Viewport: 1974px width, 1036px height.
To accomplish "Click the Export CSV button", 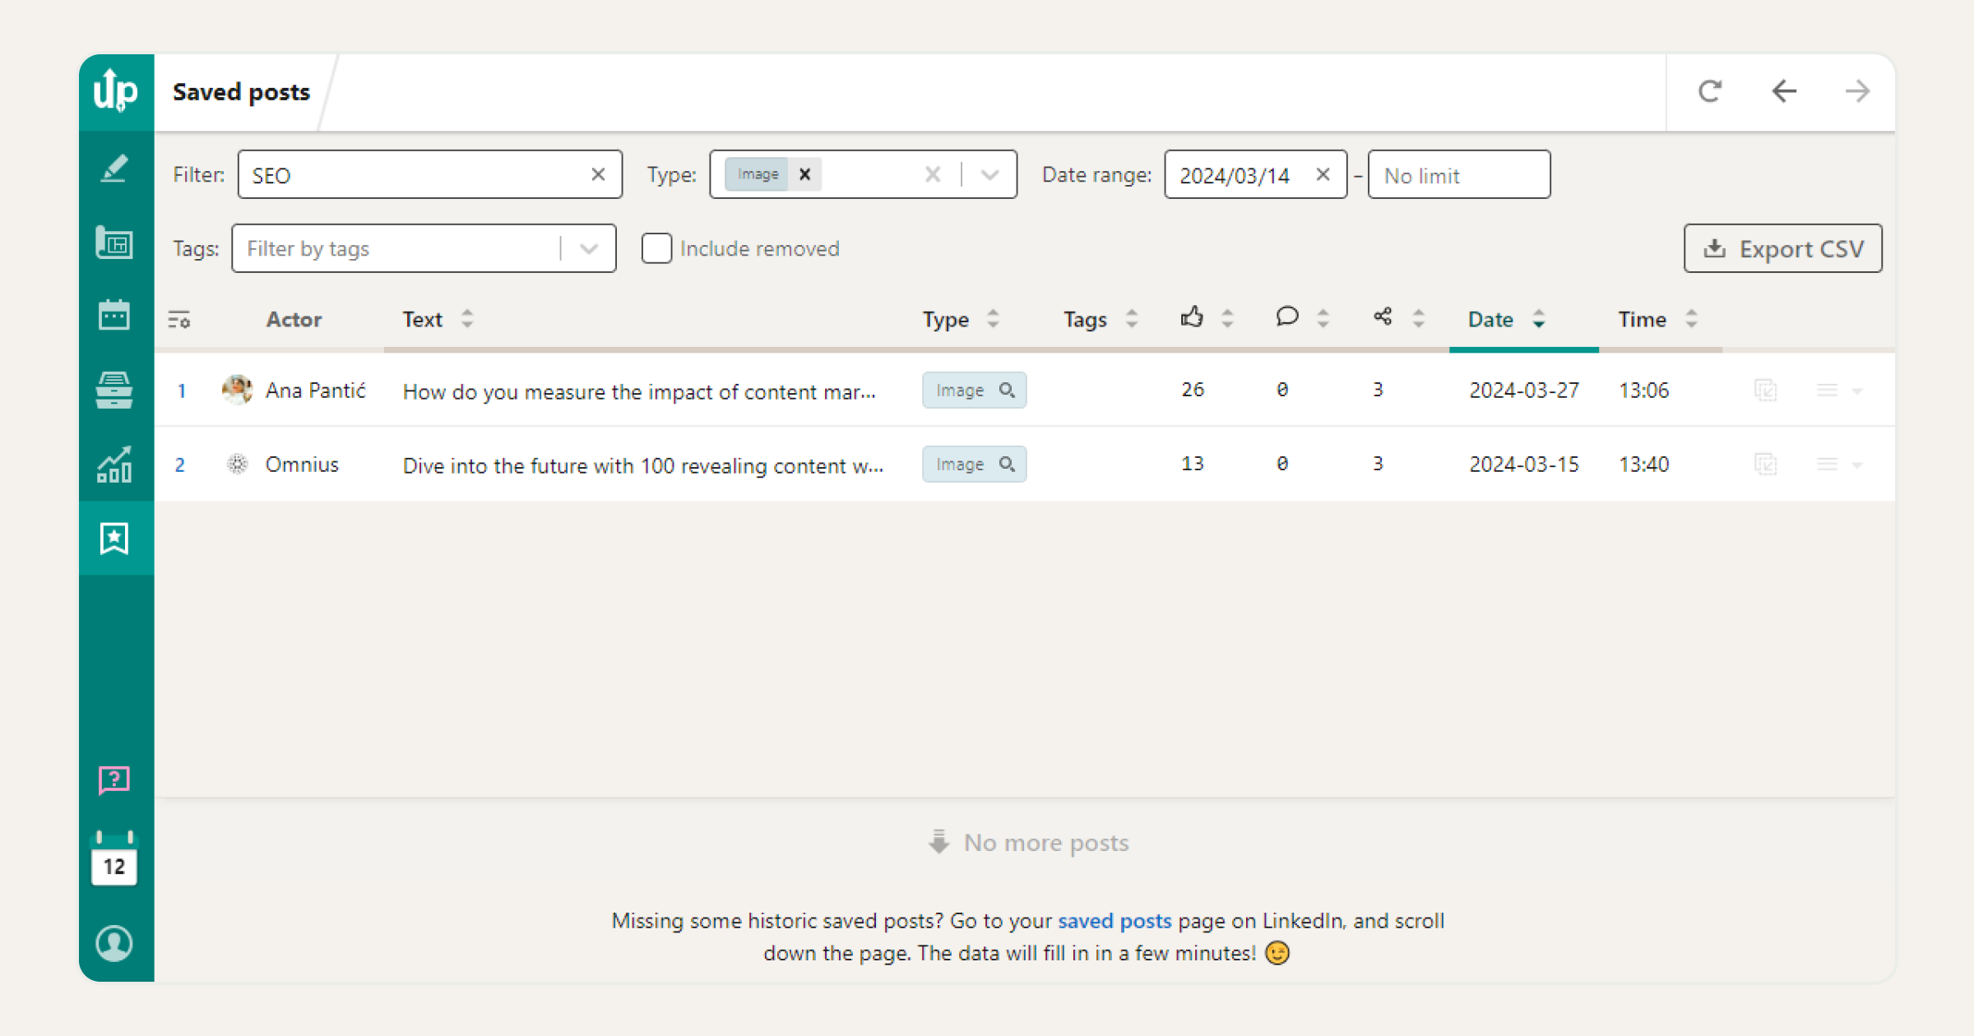I will click(1783, 249).
